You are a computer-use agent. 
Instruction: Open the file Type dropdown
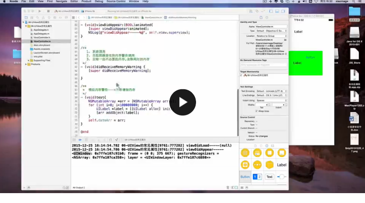tap(271, 31)
